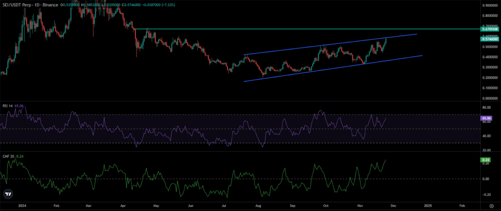Click the 2024 time axis label
501x211 pixels.
[22, 206]
